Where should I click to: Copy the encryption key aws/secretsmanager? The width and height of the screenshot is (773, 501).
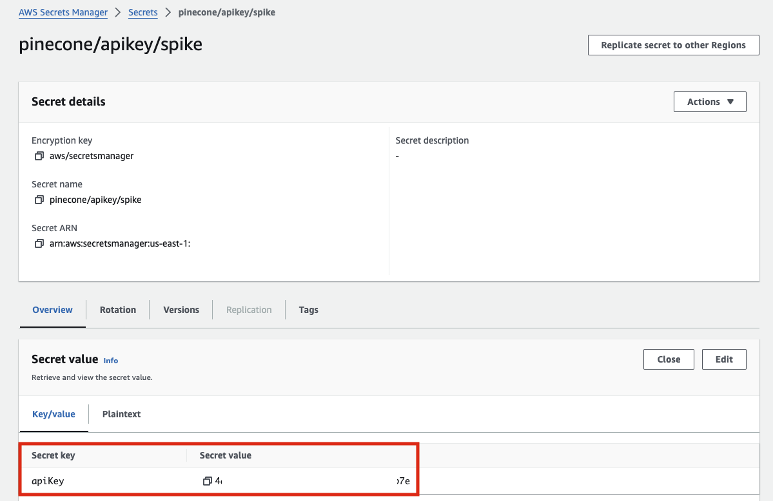(x=39, y=155)
